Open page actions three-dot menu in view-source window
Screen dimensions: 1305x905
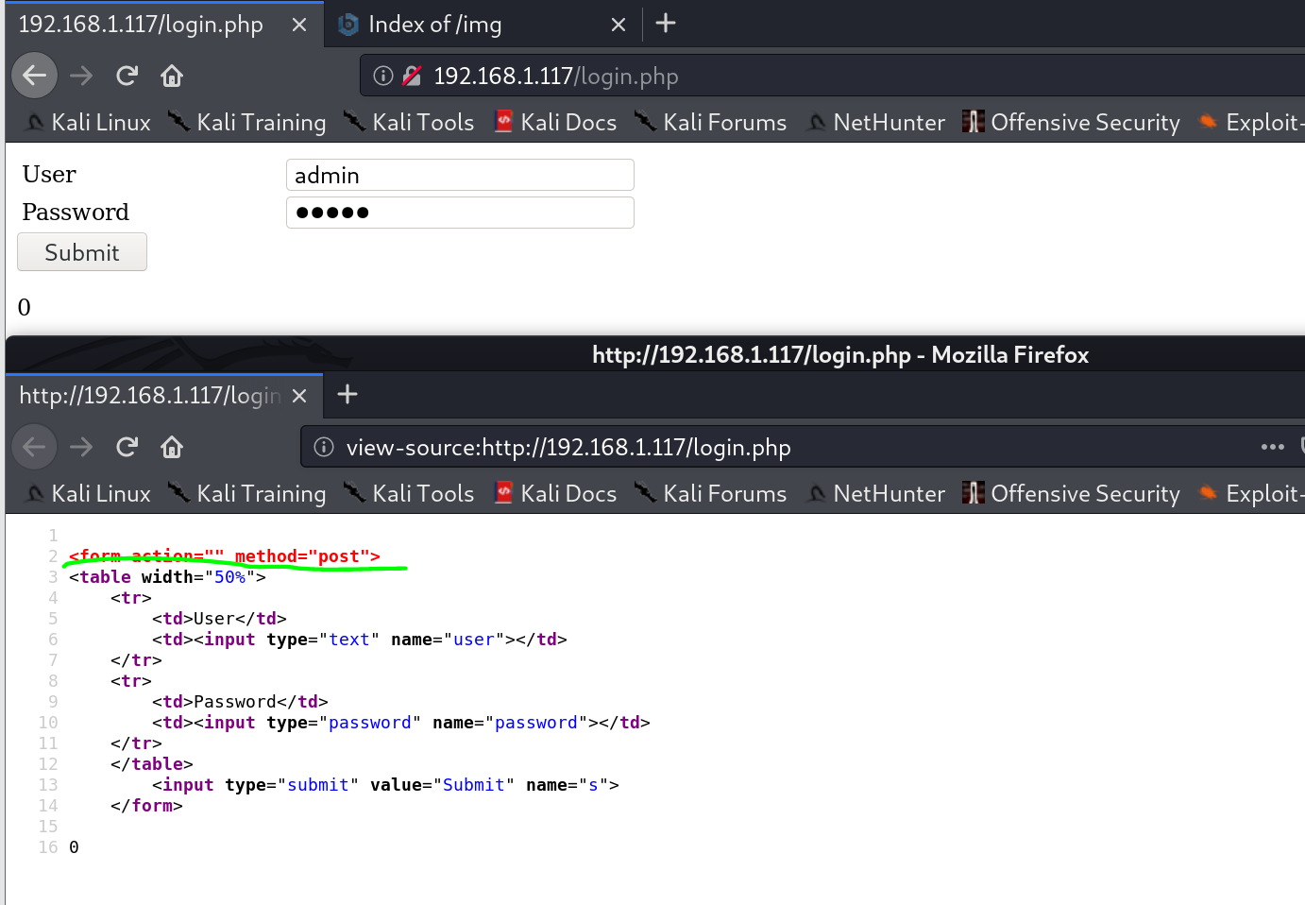point(1272,447)
